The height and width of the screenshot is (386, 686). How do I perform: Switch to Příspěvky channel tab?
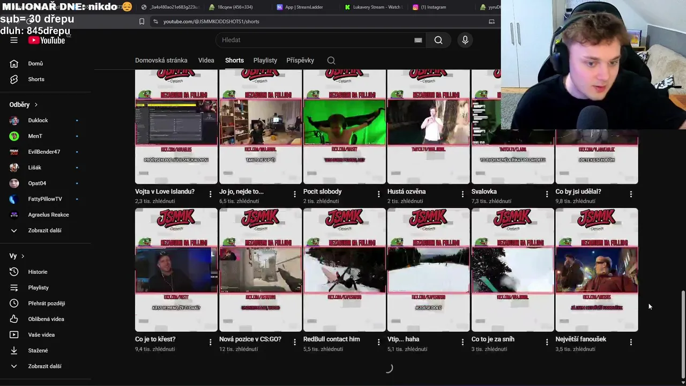coord(300,61)
